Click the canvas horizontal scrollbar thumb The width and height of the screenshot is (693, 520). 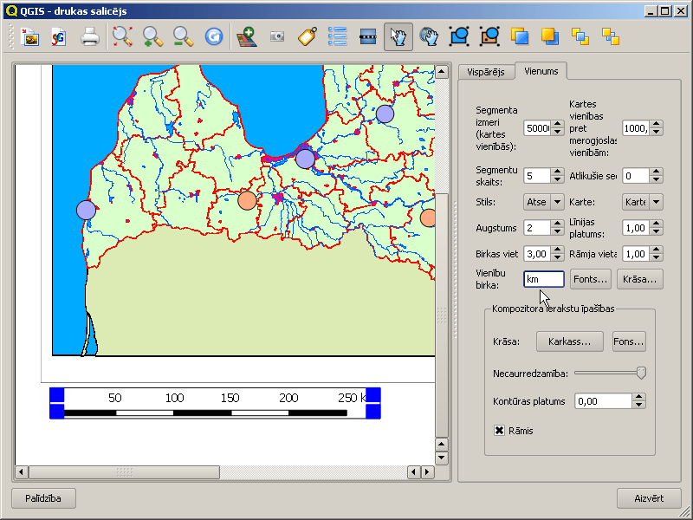point(124,472)
